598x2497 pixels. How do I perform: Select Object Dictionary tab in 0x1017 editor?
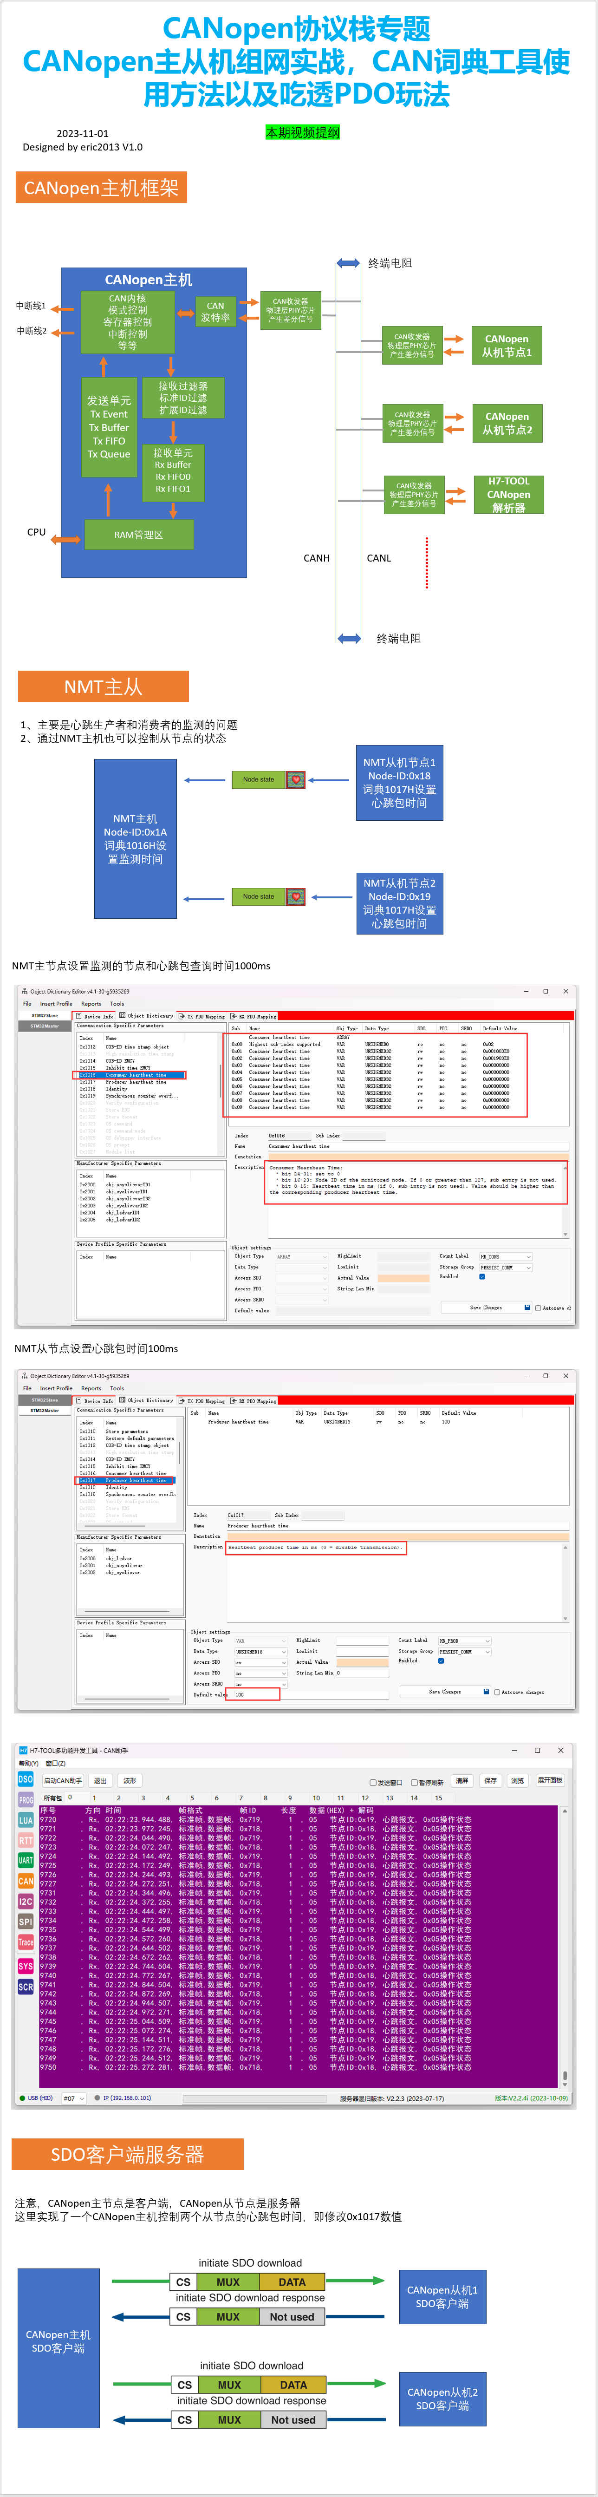coord(146,1401)
